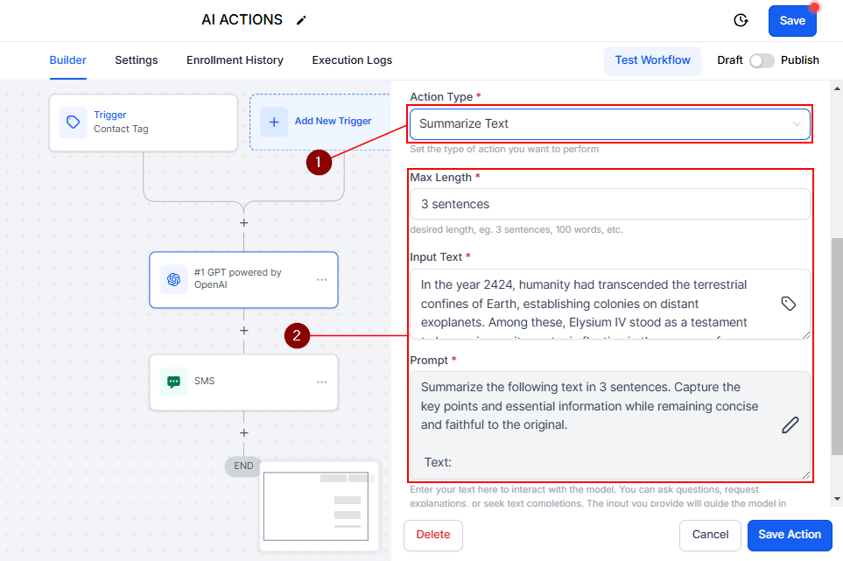
Task: Open version history clock icon
Action: click(x=741, y=20)
